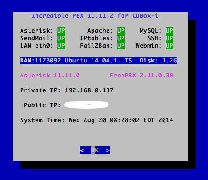Click the LAN eth0 UP status indicator
The height and width of the screenshot is (180, 208).
(x=61, y=46)
